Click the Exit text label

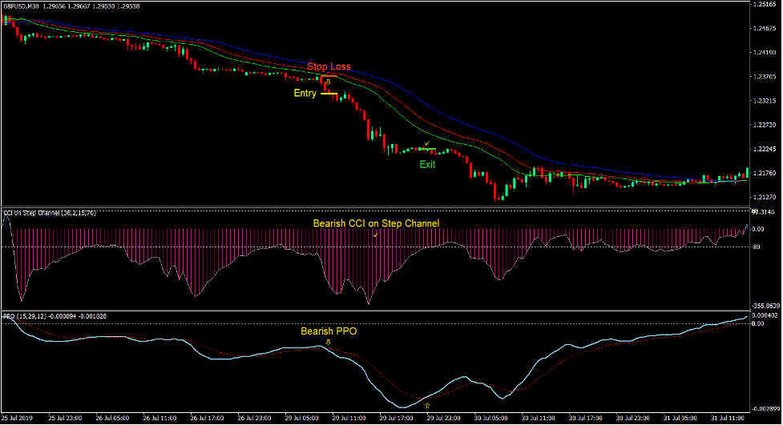tap(427, 164)
